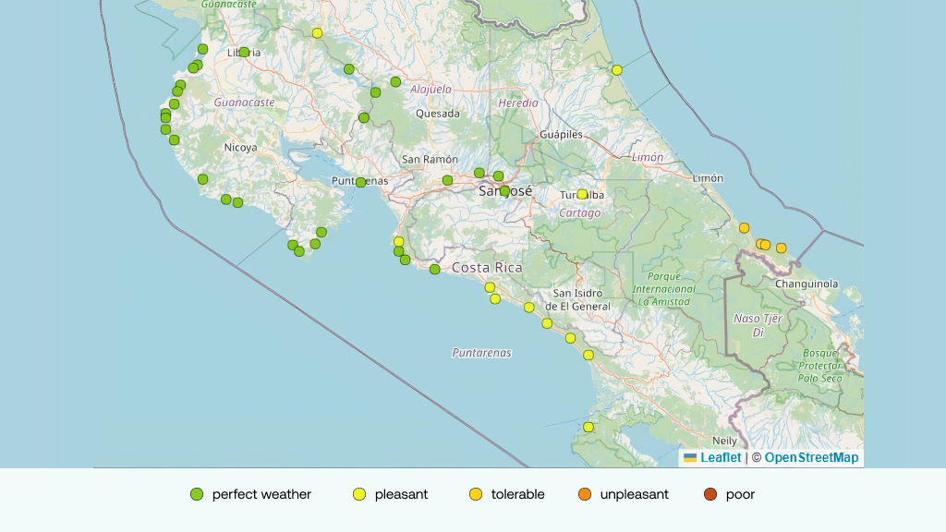Select the green marker just left of Costa Rica label
946x532 pixels.
click(x=434, y=269)
